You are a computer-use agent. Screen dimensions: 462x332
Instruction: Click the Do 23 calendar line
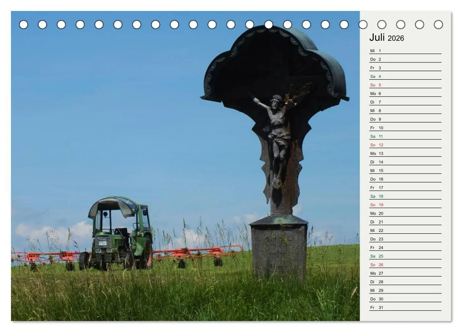(x=405, y=239)
